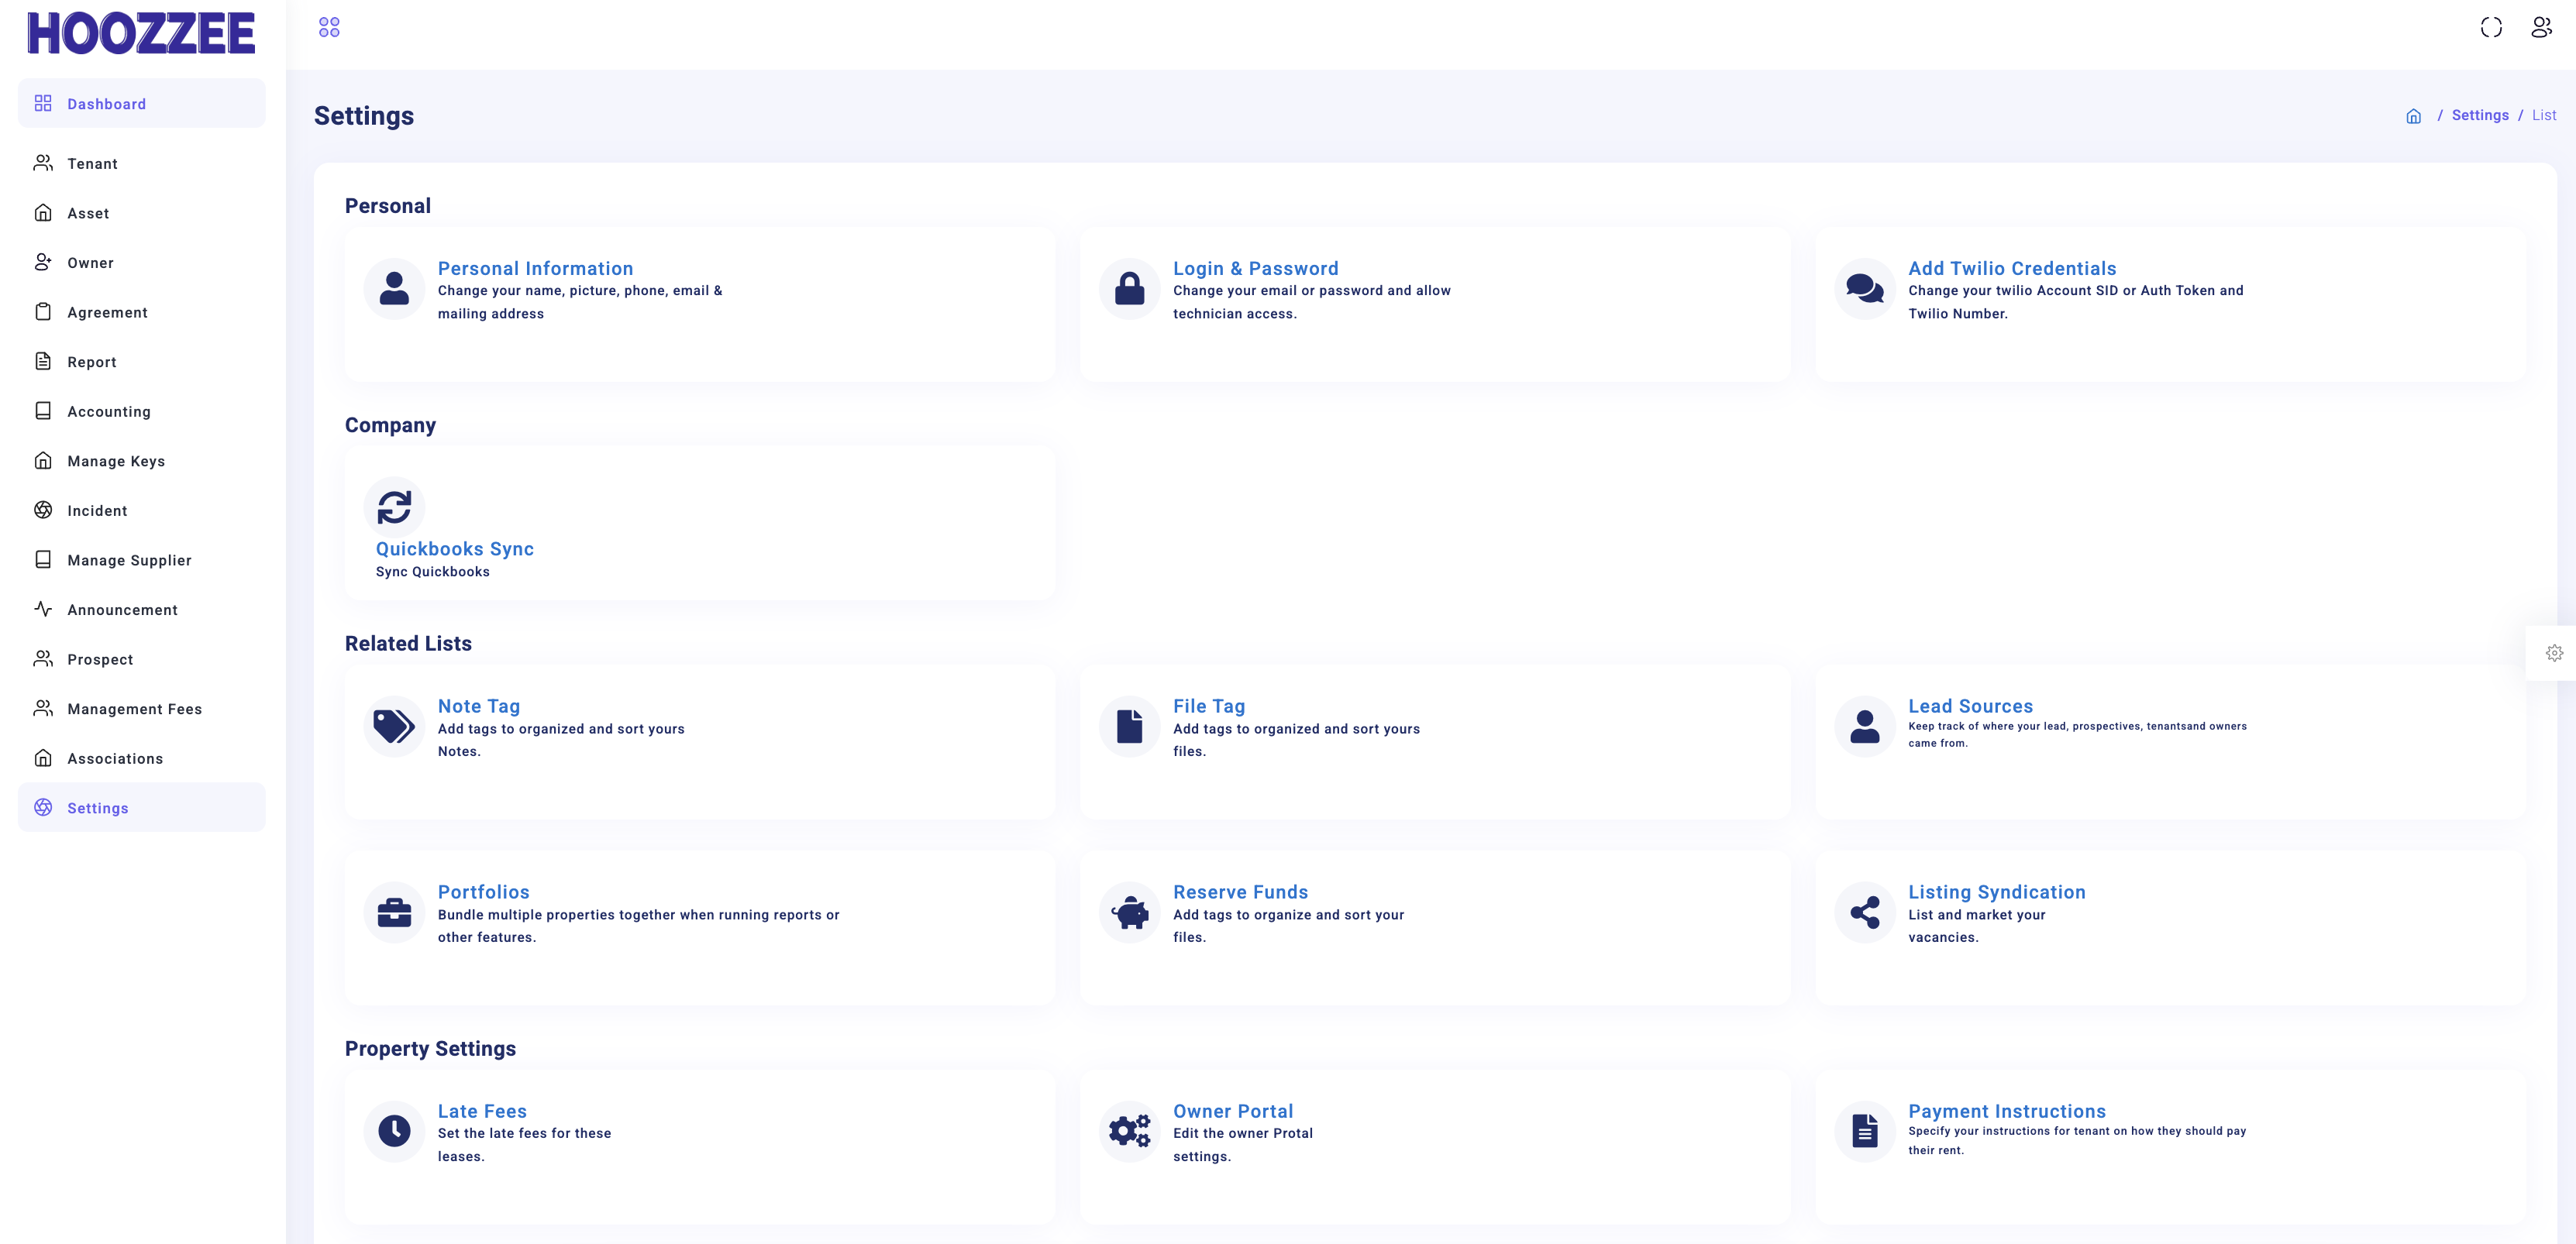The width and height of the screenshot is (2576, 1244).
Task: Open Dashboard from the sidebar
Action: pos(106,104)
